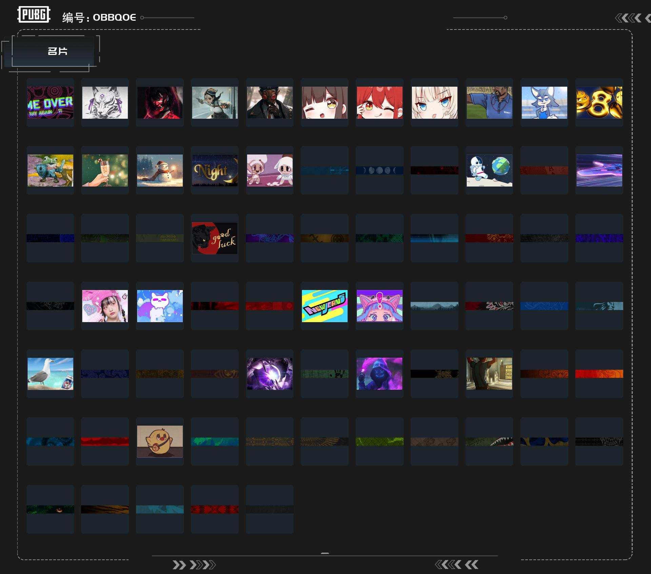Select the yellow chick cartoon namecard

tap(160, 441)
